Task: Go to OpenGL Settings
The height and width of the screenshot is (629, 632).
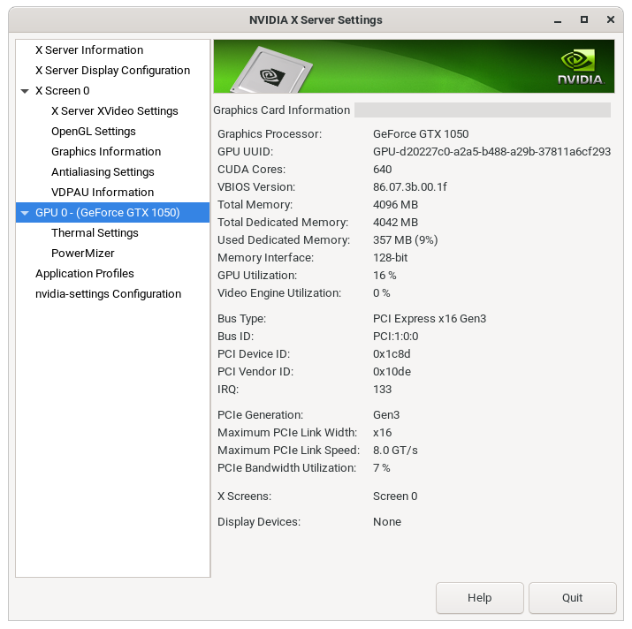Action: point(93,132)
